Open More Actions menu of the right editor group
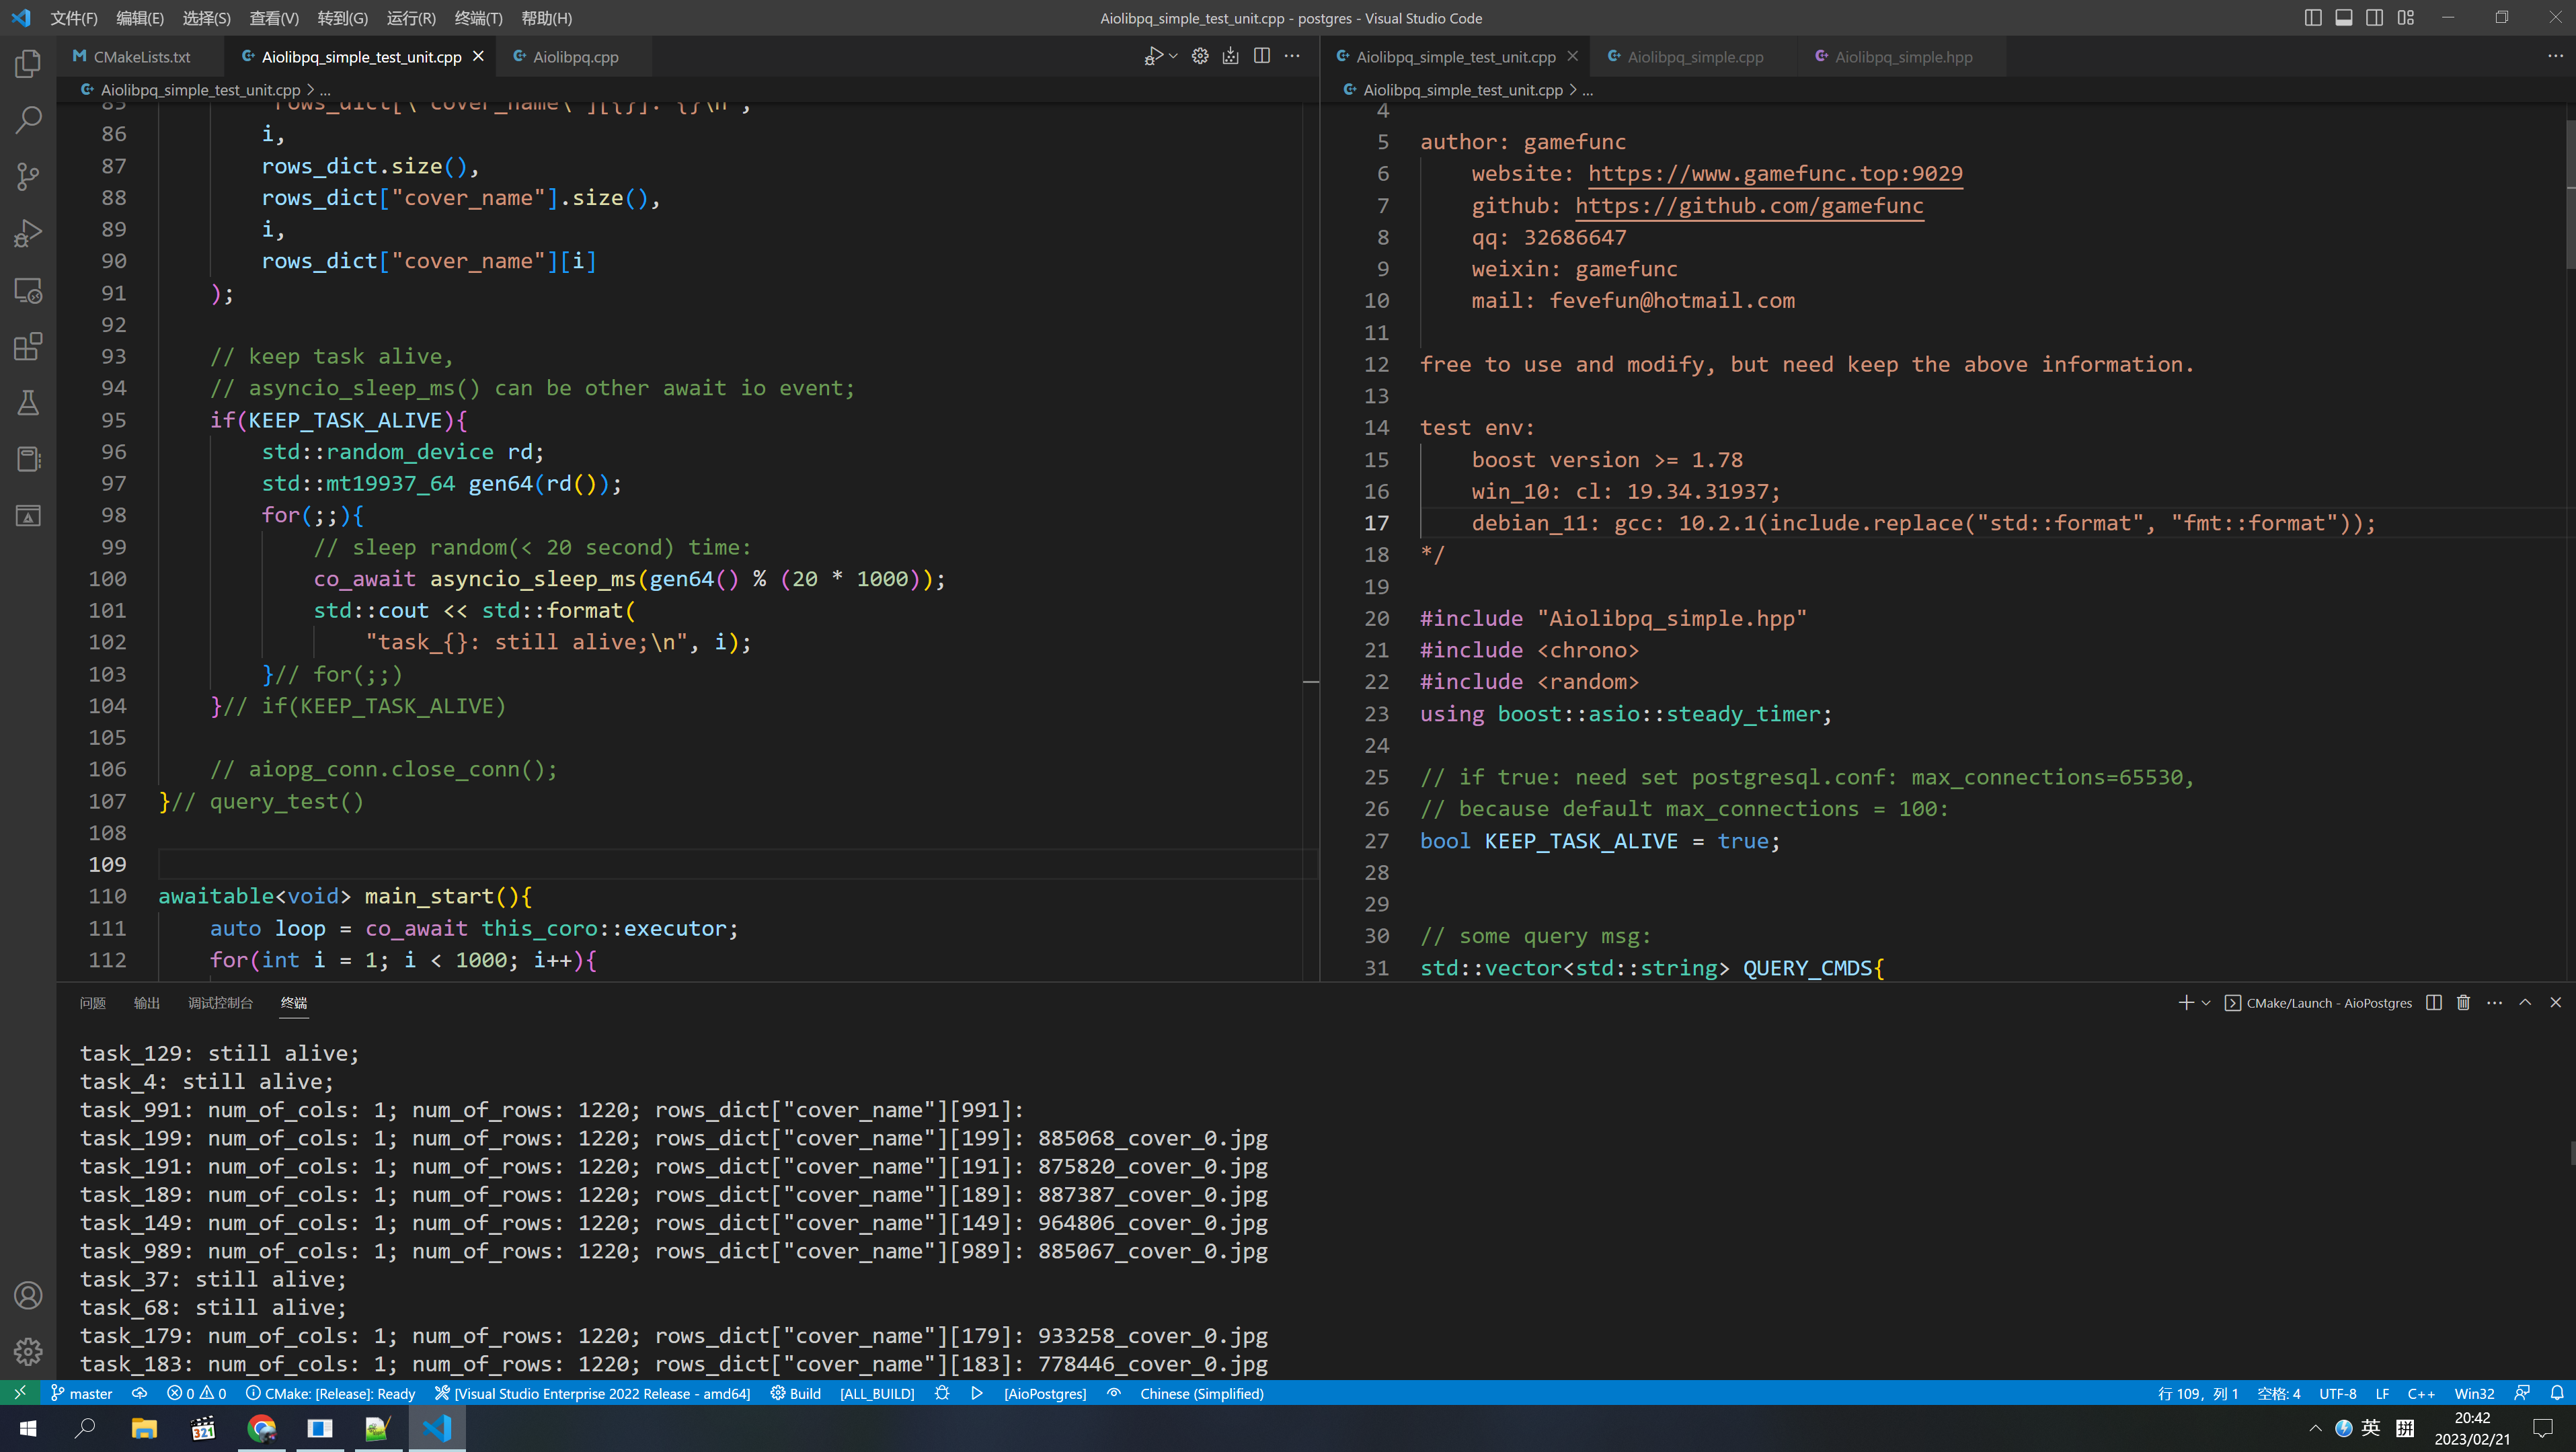The image size is (2576, 1452). point(2555,56)
